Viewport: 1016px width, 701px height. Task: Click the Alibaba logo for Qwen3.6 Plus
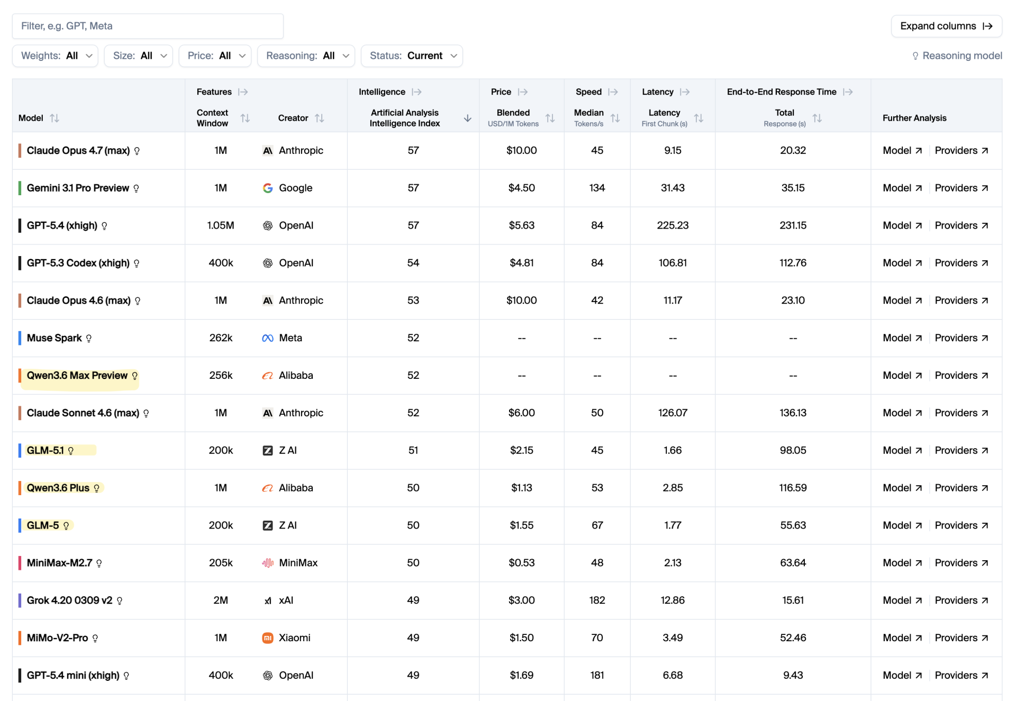pos(268,488)
